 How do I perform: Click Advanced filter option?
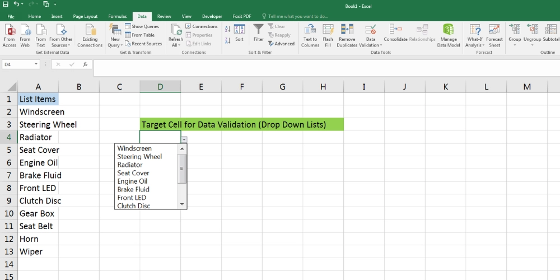pos(281,44)
